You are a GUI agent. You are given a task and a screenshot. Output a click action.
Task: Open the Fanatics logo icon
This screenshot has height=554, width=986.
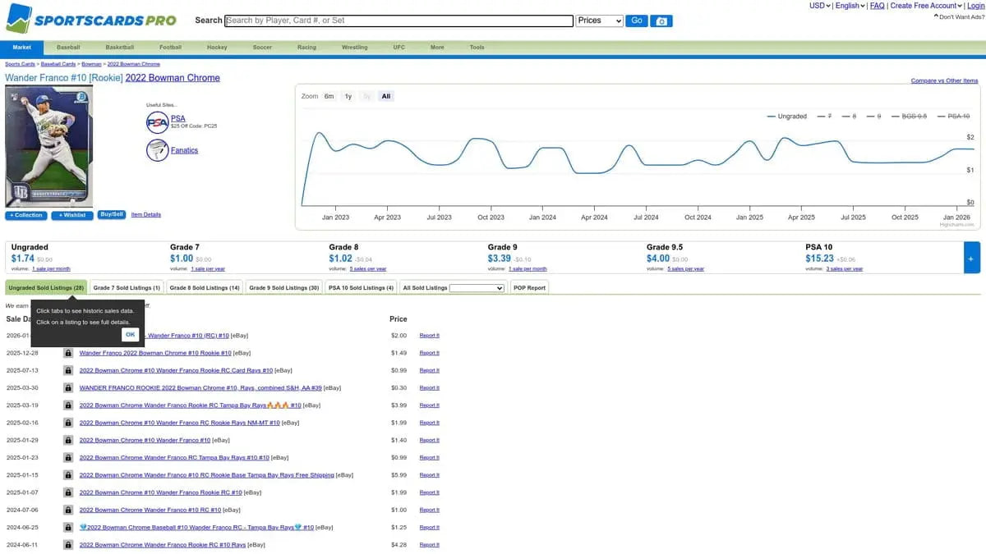coord(157,150)
